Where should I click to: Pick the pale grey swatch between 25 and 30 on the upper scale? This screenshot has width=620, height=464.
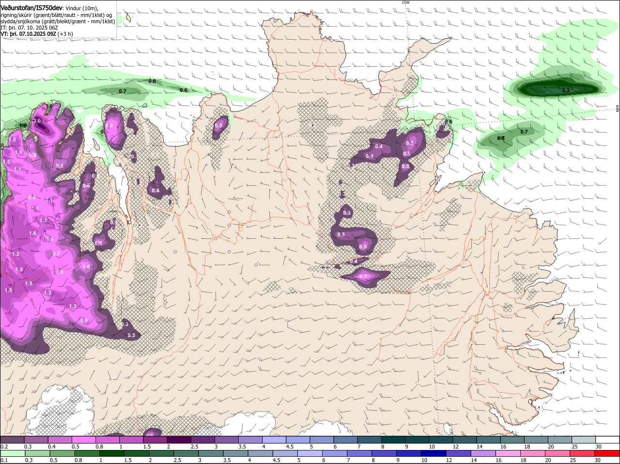click(x=584, y=439)
